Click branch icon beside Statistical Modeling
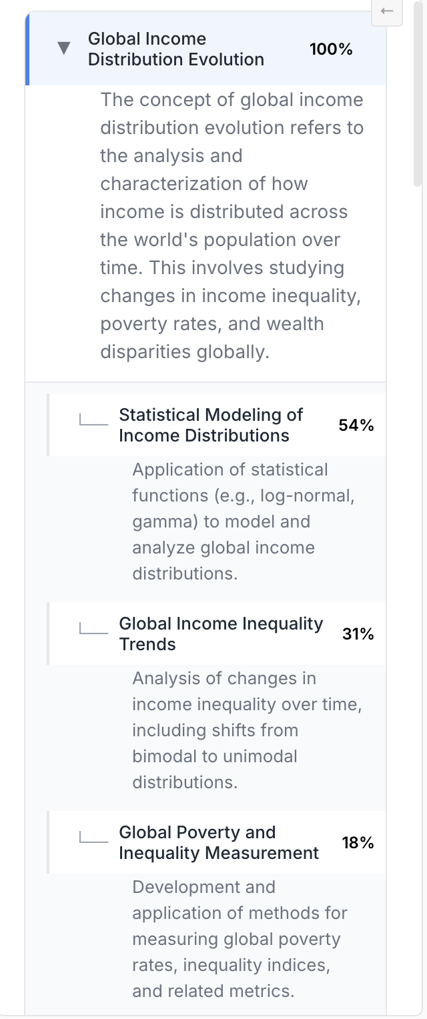 93,421
